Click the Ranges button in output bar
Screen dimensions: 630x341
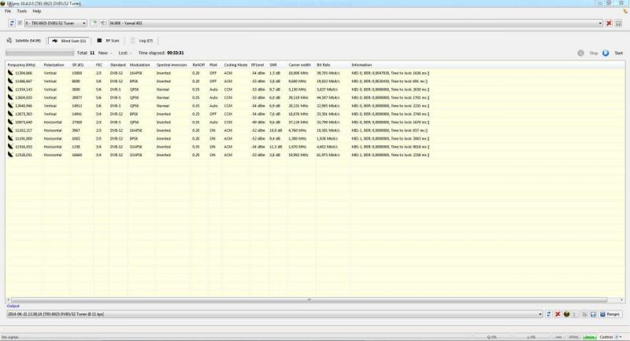(610, 313)
